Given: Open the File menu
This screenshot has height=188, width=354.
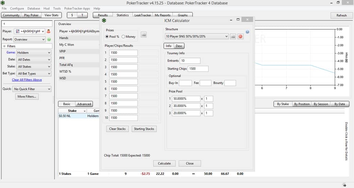Looking at the screenshot, I should (x=4, y=9).
